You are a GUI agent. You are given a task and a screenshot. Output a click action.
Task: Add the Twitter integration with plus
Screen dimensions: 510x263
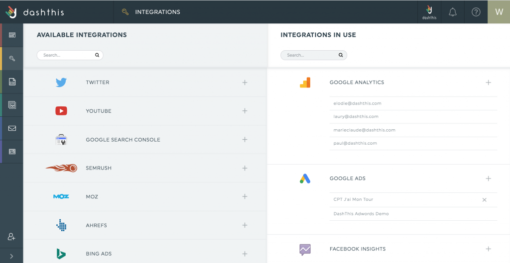[245, 83]
